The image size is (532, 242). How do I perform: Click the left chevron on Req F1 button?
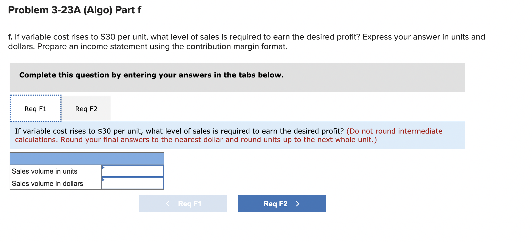tap(168, 203)
